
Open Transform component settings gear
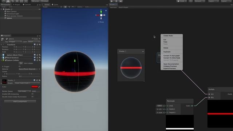pos(40,44)
